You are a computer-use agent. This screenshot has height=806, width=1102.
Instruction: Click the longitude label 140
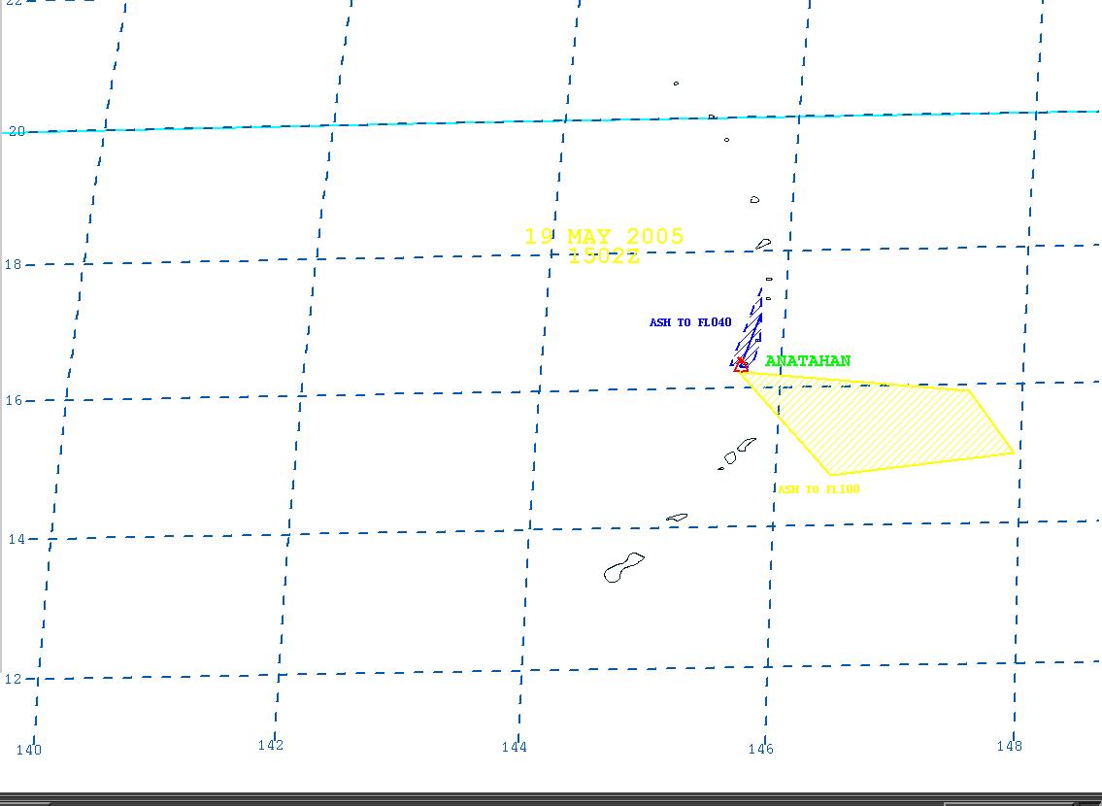29,750
